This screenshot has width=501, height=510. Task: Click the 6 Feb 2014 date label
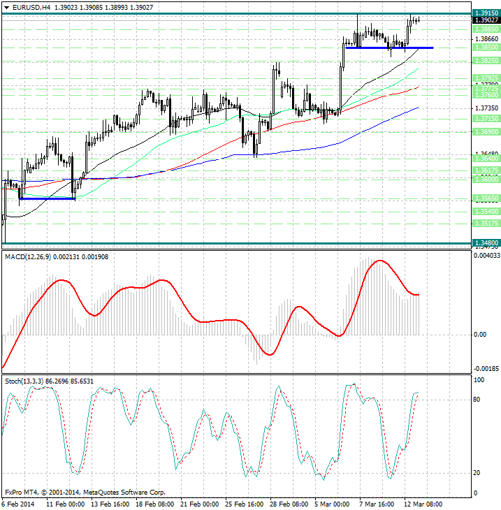tap(19, 504)
